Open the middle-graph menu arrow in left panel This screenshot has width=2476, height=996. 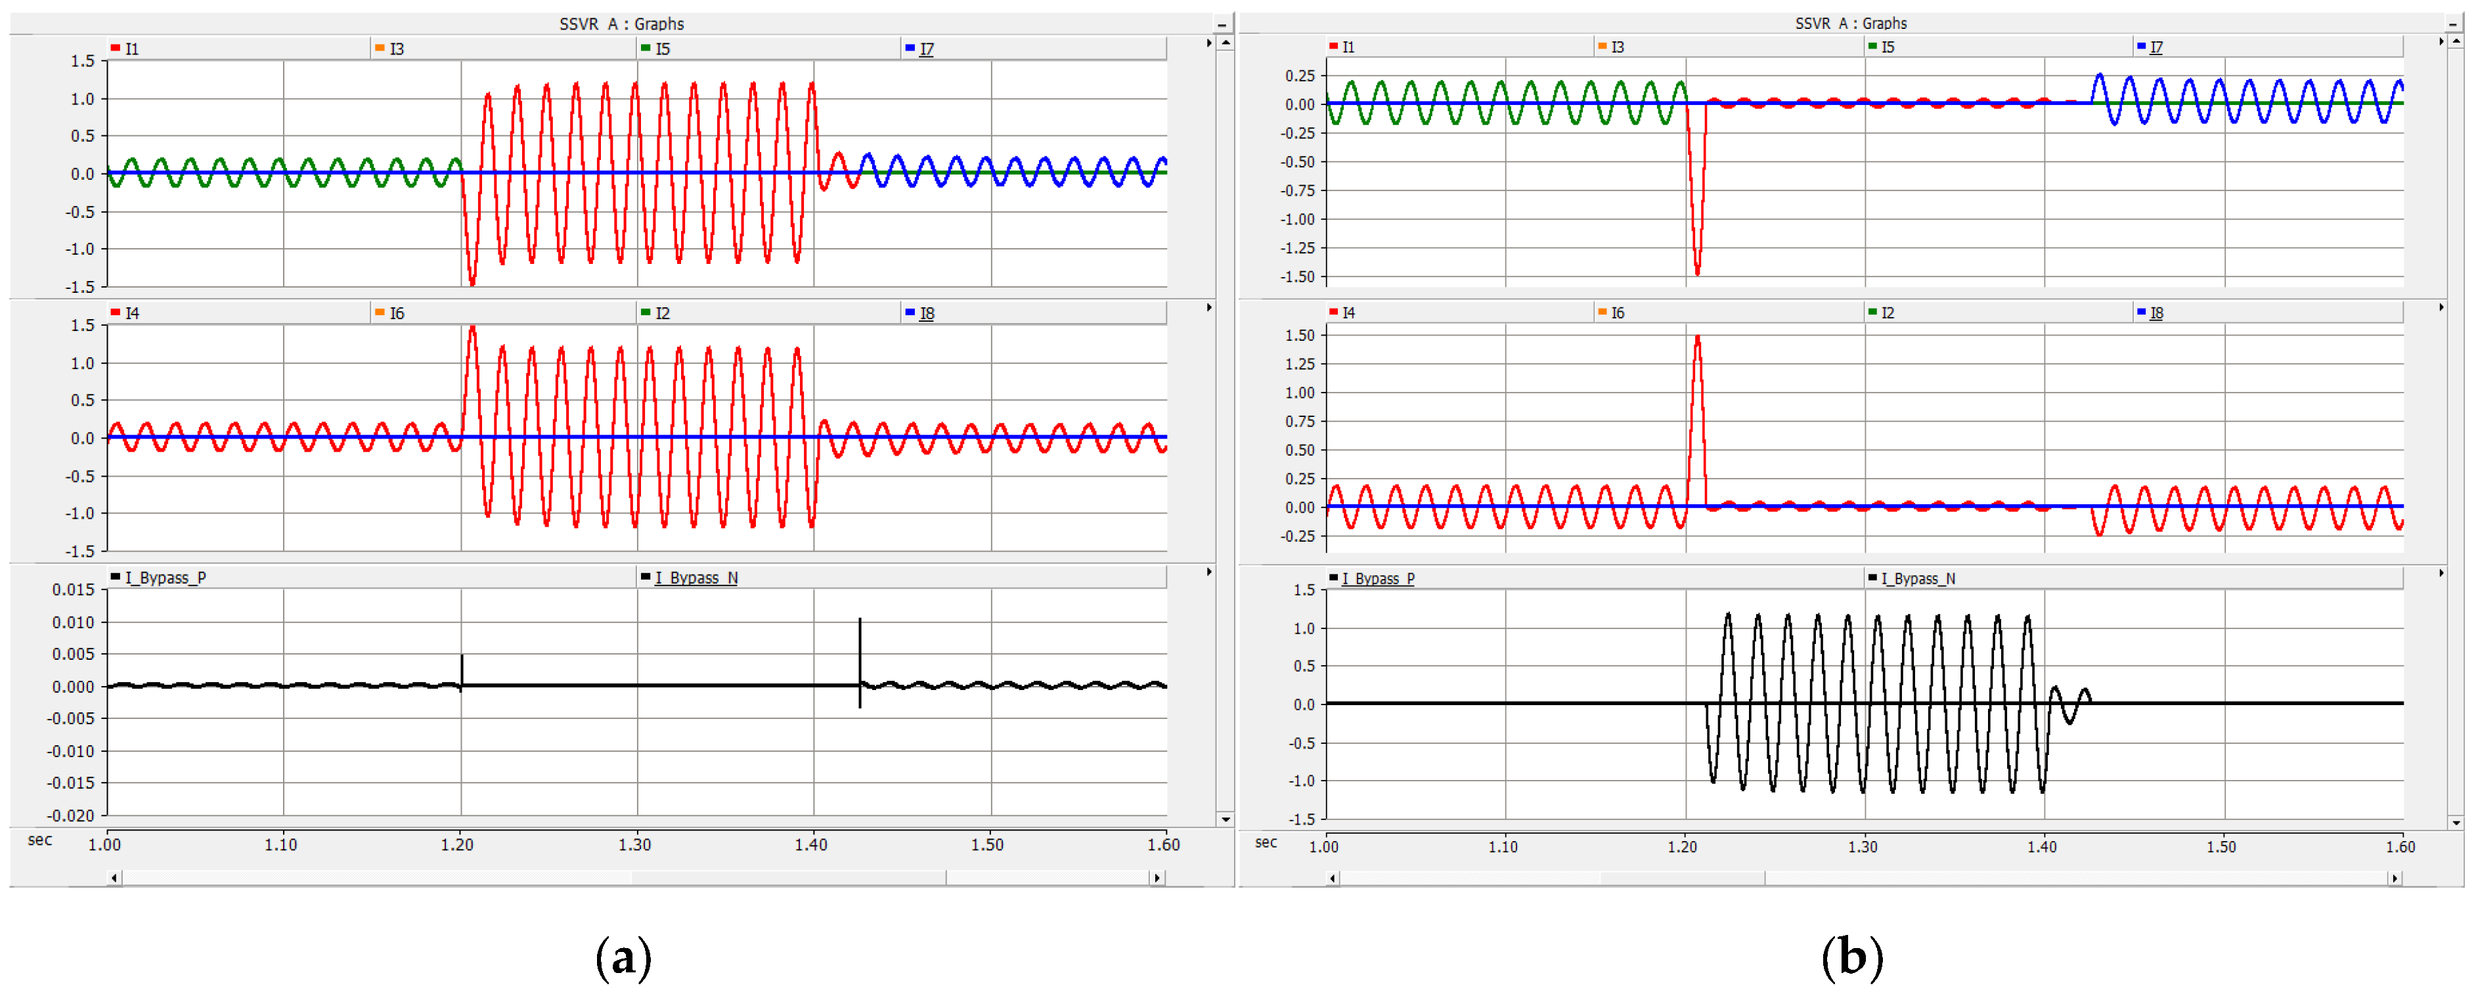tap(1208, 307)
